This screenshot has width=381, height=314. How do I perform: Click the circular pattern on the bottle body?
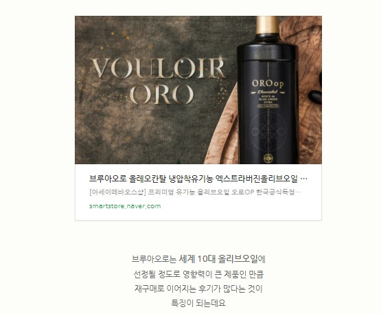[x=268, y=132]
